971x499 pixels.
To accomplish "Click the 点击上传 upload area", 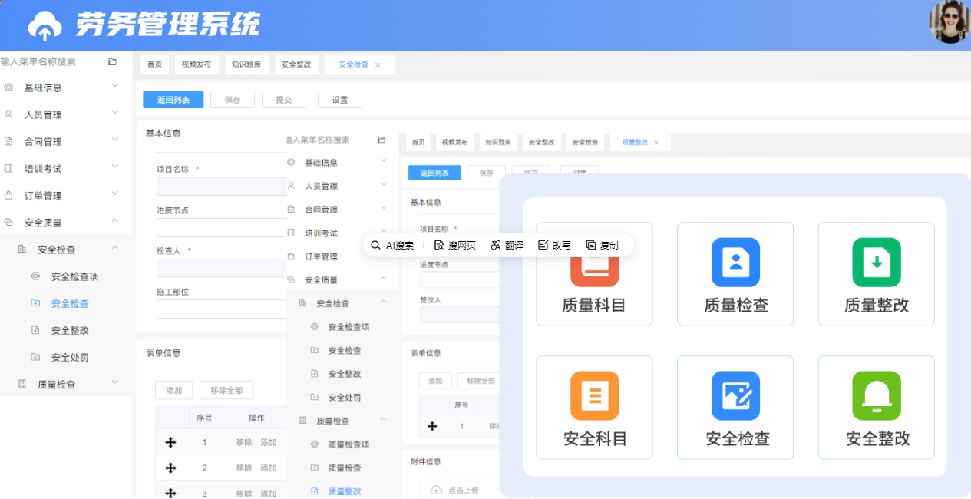I will coord(453,491).
